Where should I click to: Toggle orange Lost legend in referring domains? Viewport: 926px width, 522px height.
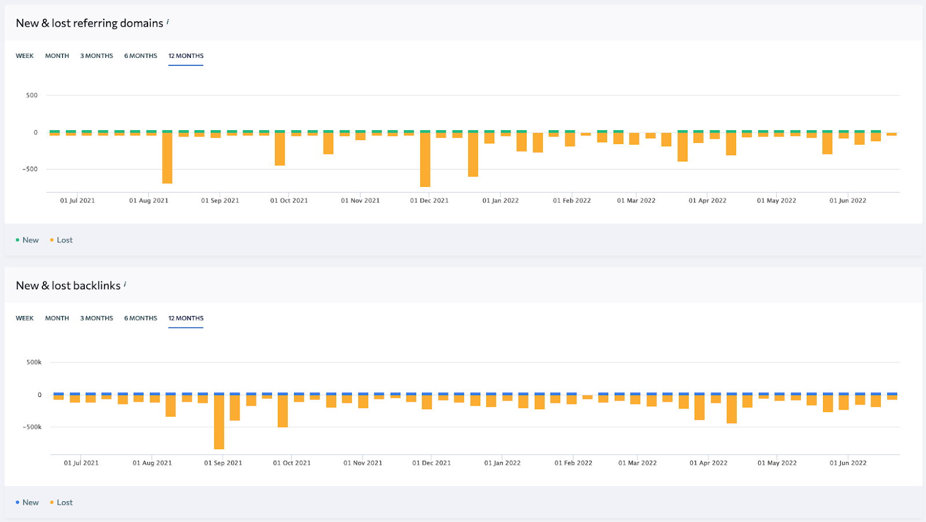tap(61, 240)
